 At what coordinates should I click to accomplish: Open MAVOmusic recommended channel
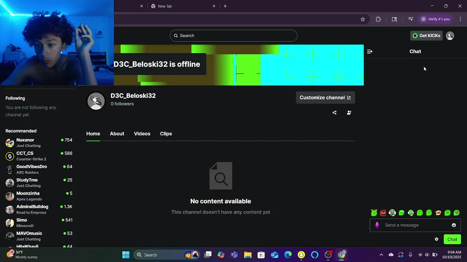click(39, 236)
